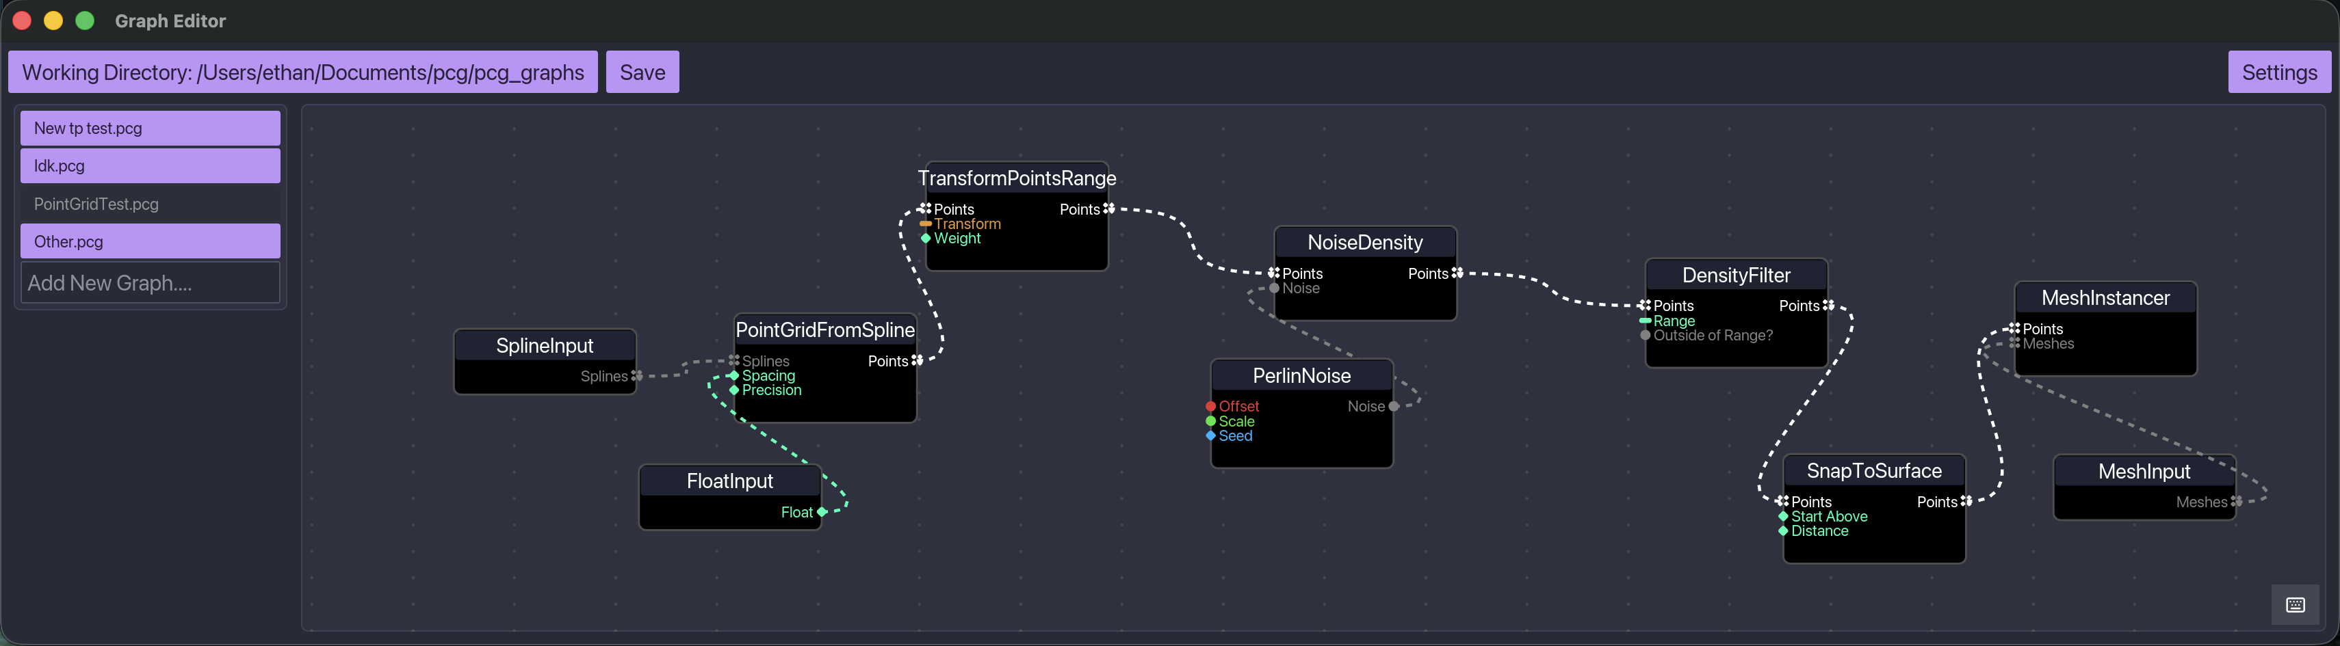Click Points input port on SnapToSurface

coord(1783,502)
